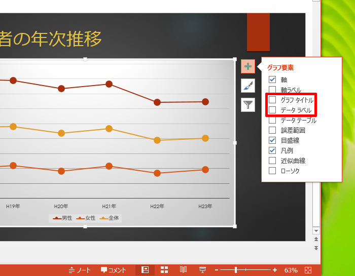The width and height of the screenshot is (355, 276).
Task: Start the Slide Show view
Action: 202,270
